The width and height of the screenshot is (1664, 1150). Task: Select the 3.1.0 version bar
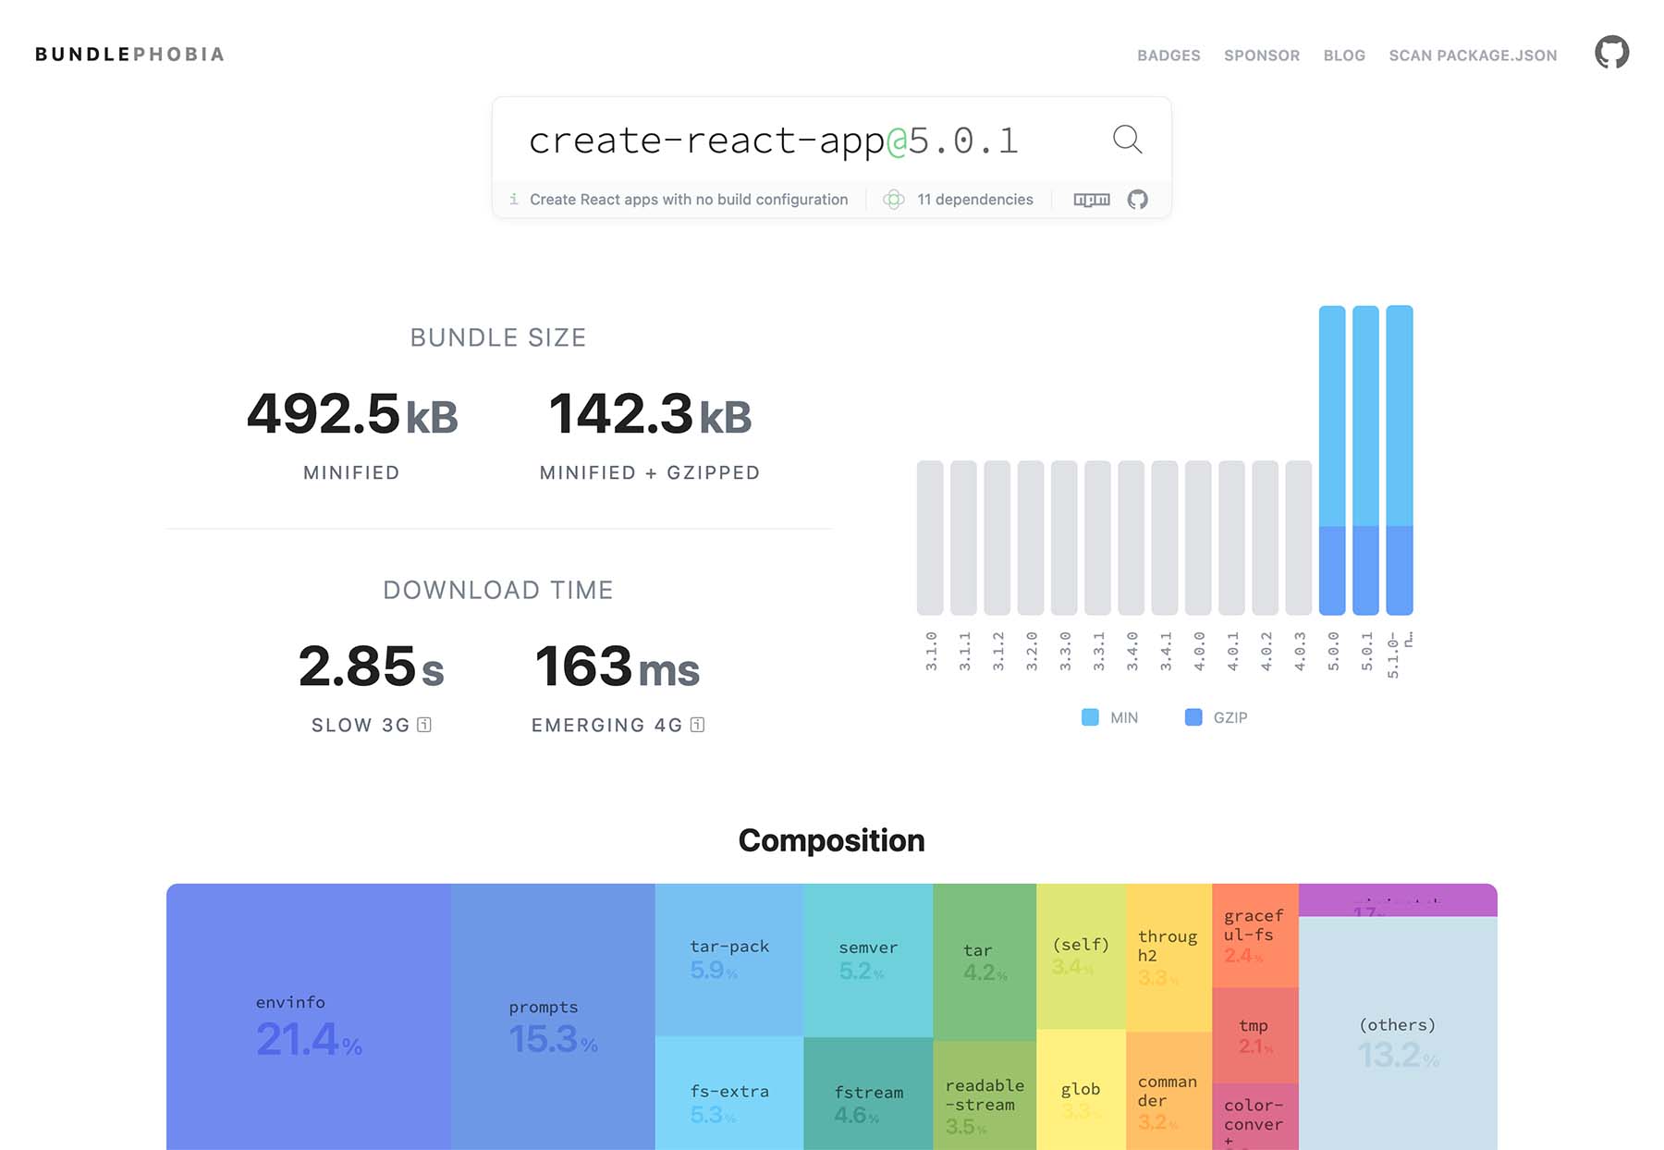click(930, 538)
